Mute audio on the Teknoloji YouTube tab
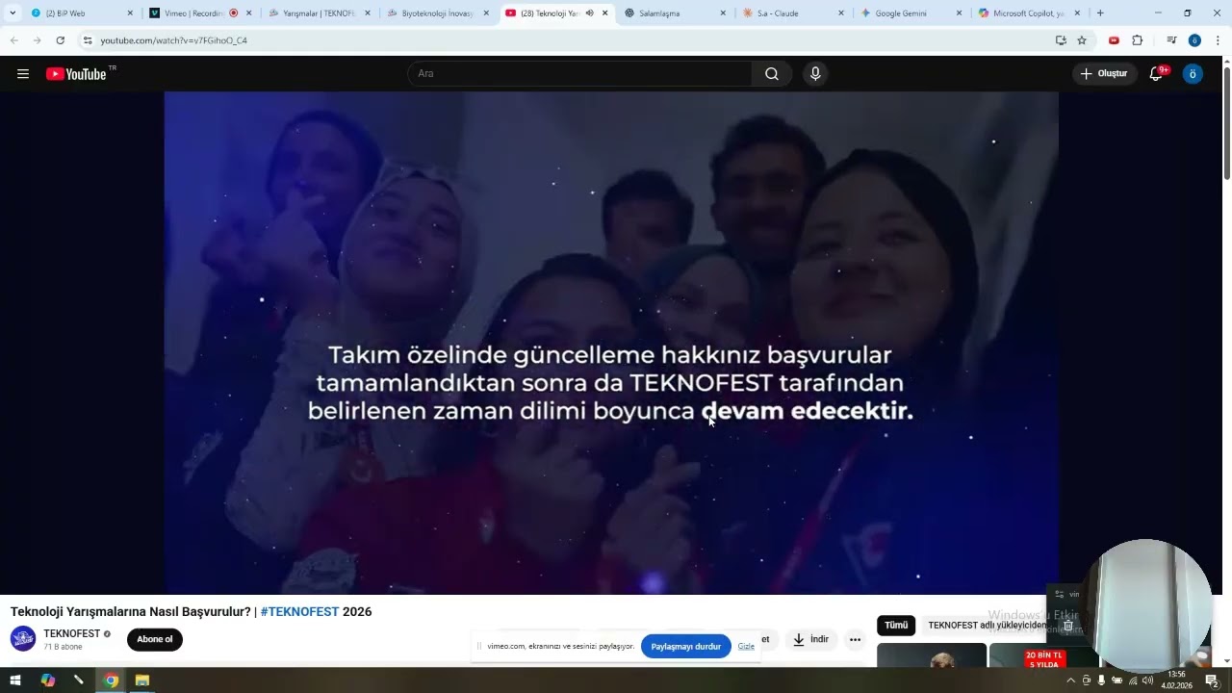 589,13
